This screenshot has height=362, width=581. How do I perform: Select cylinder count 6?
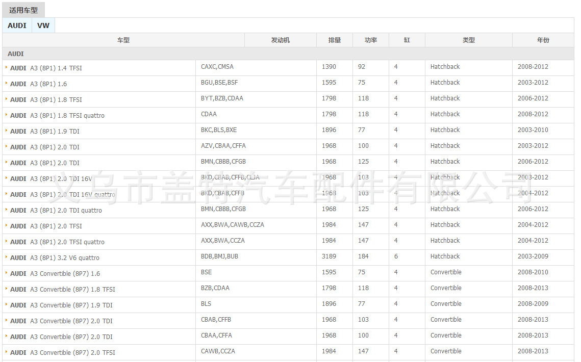tap(396, 256)
